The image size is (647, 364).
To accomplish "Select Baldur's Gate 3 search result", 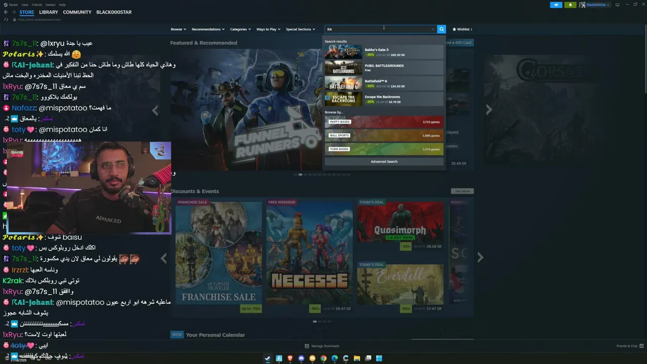I will [384, 52].
